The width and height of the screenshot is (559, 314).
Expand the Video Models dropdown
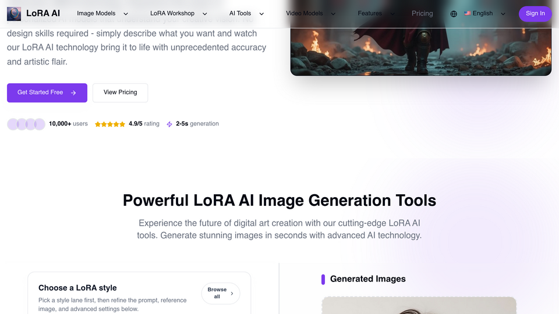pyautogui.click(x=310, y=13)
